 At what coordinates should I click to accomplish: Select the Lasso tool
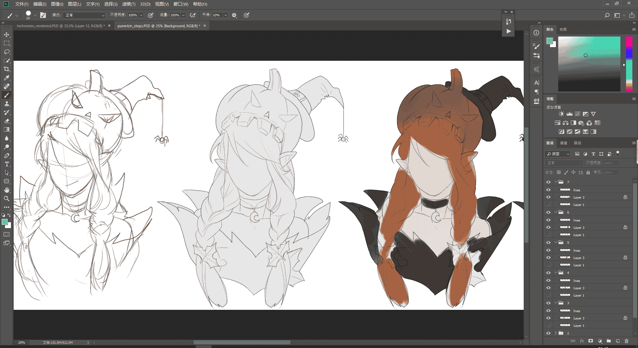point(7,52)
